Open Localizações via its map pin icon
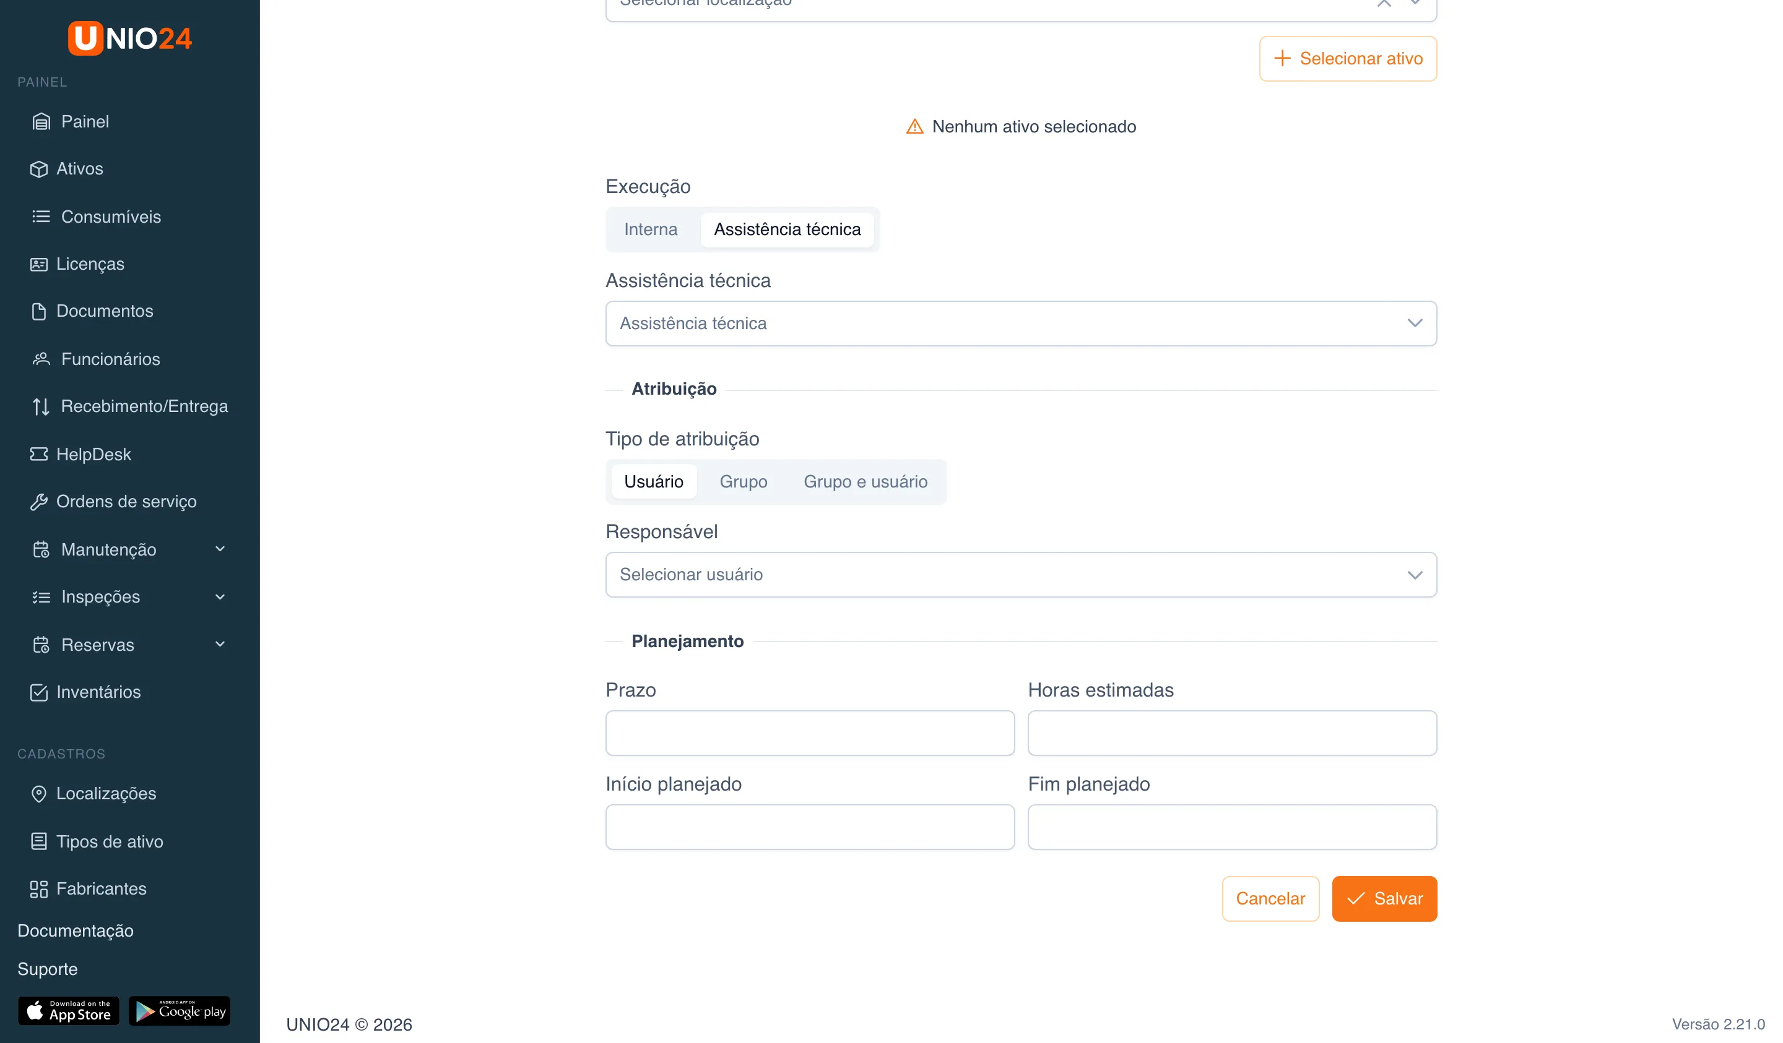This screenshot has width=1783, height=1043. (39, 794)
